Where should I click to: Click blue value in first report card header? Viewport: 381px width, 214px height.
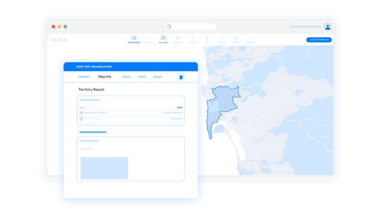pos(180,107)
